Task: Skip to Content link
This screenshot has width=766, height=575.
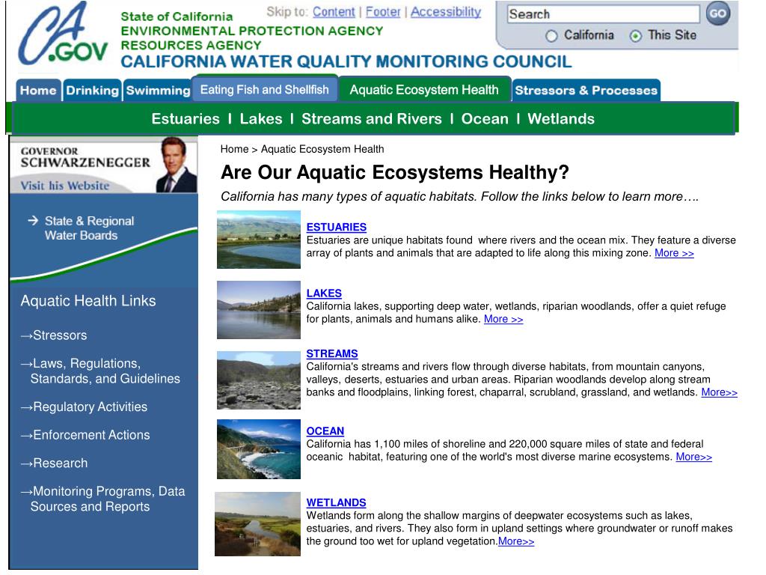Action: 334,12
